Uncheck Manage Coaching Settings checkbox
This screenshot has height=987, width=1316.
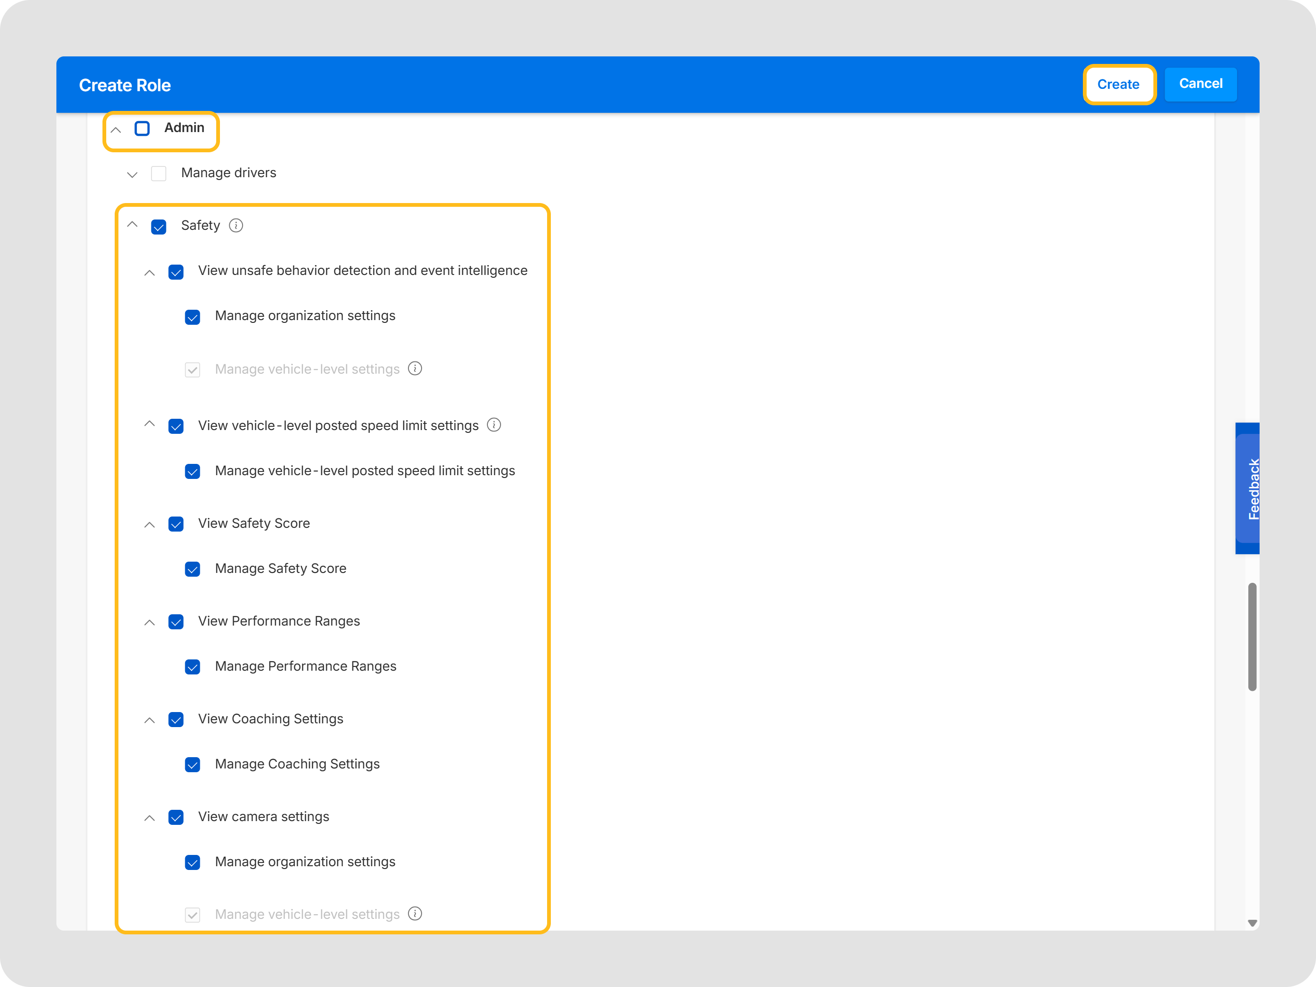tap(193, 765)
